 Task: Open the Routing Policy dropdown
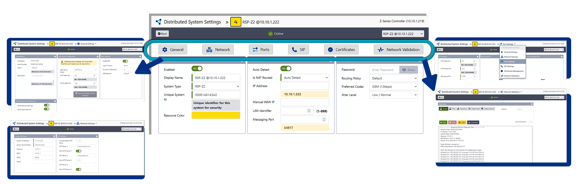[394, 78]
